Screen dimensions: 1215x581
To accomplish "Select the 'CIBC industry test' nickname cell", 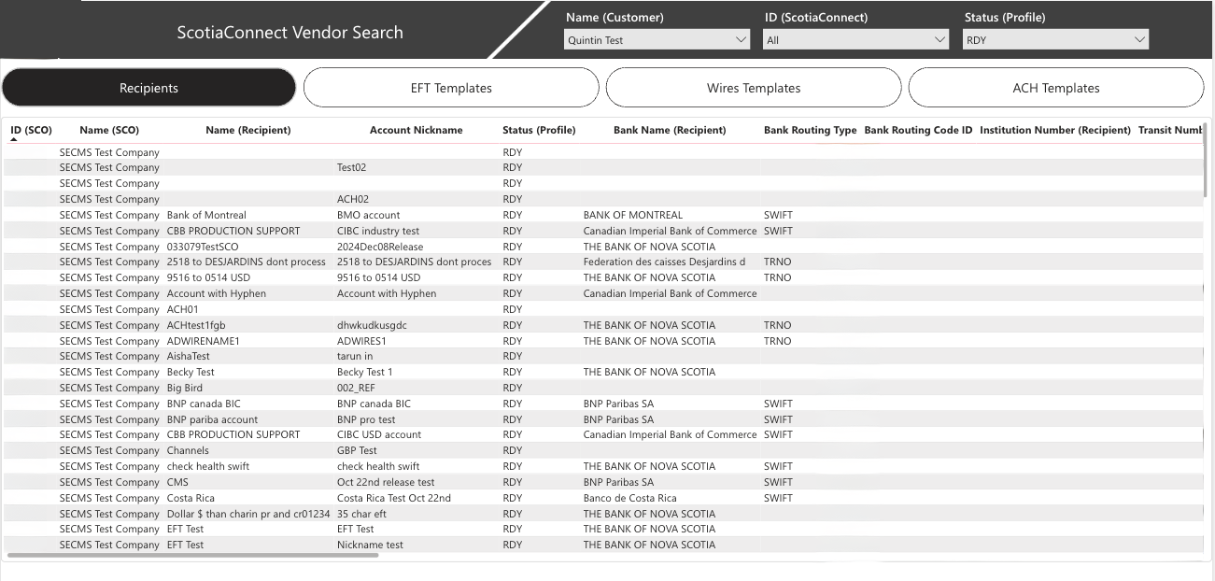I will [x=378, y=231].
